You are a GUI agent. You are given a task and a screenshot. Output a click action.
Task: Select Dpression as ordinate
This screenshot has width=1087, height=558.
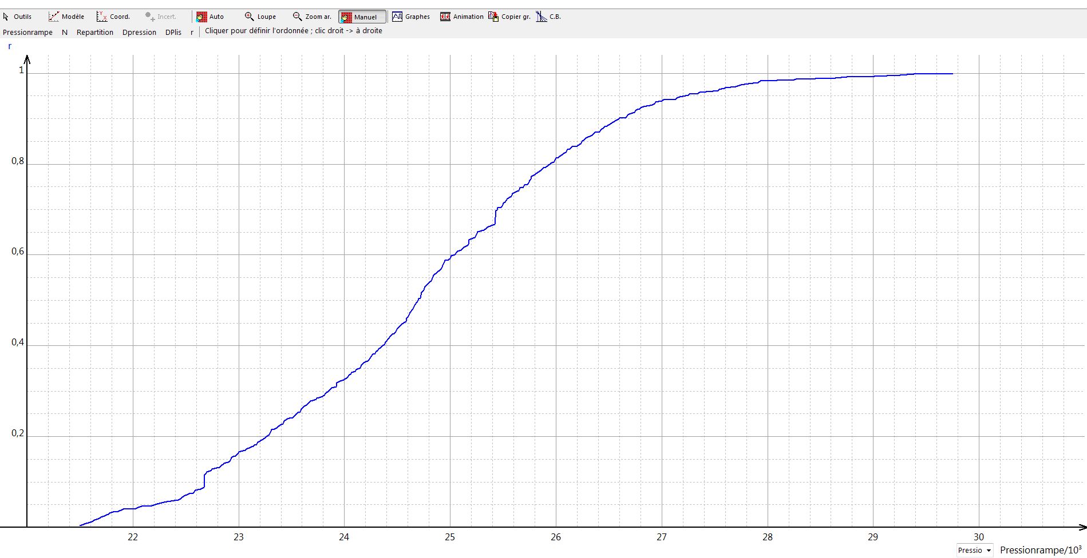click(x=139, y=33)
